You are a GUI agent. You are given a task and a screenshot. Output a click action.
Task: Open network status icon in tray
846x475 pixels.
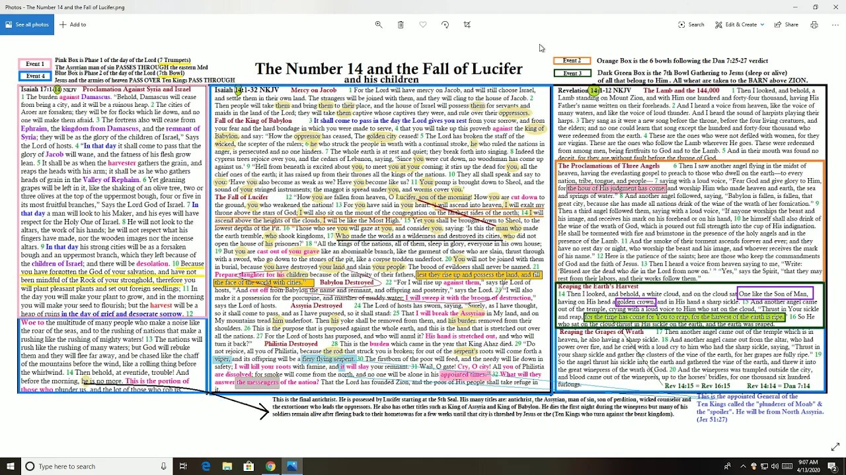[x=763, y=466]
